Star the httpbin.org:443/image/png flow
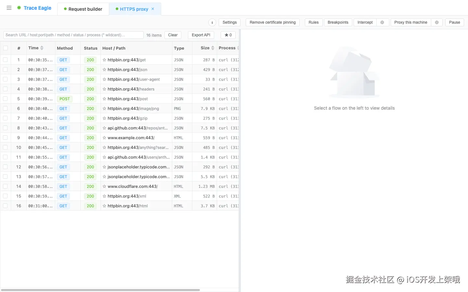The width and height of the screenshot is (468, 292). pyautogui.click(x=104, y=108)
